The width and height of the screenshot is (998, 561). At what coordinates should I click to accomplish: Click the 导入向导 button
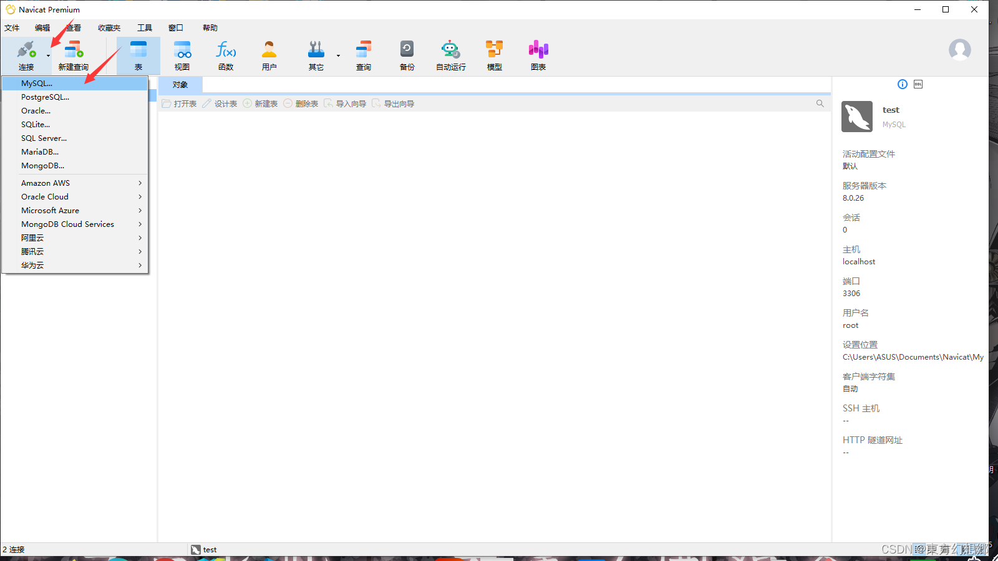click(x=345, y=103)
